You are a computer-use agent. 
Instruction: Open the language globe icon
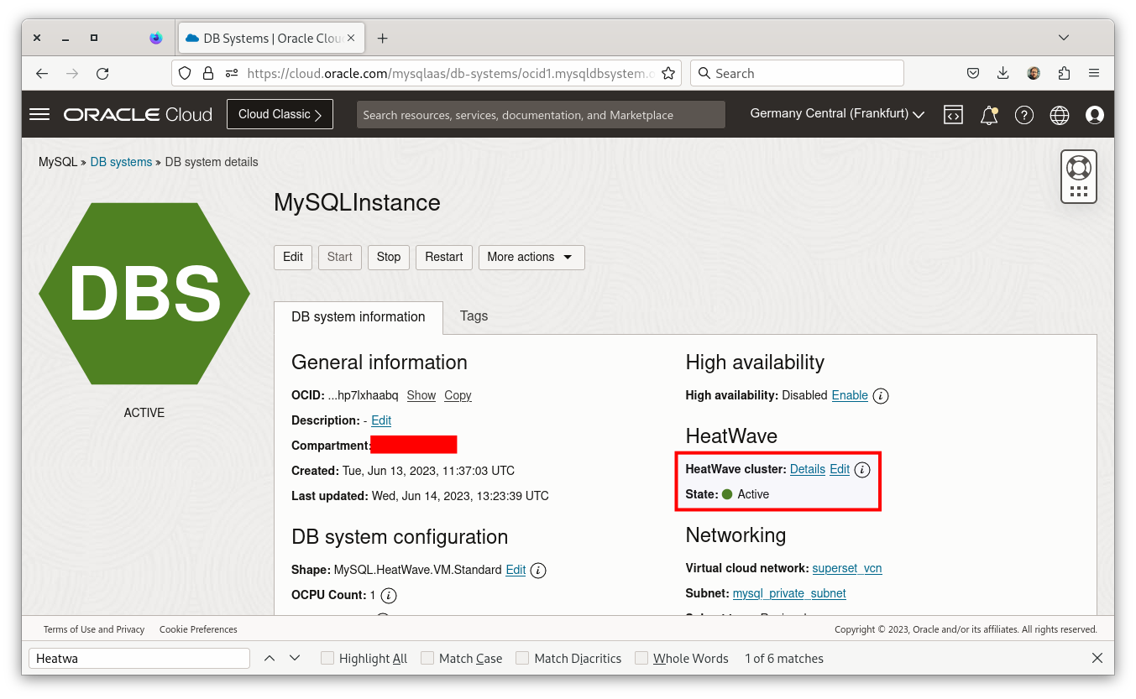1060,115
